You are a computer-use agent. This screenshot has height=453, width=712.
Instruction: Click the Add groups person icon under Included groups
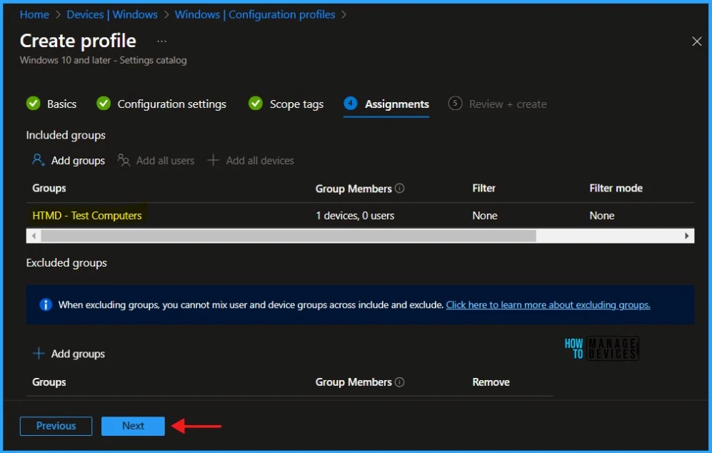(39, 161)
